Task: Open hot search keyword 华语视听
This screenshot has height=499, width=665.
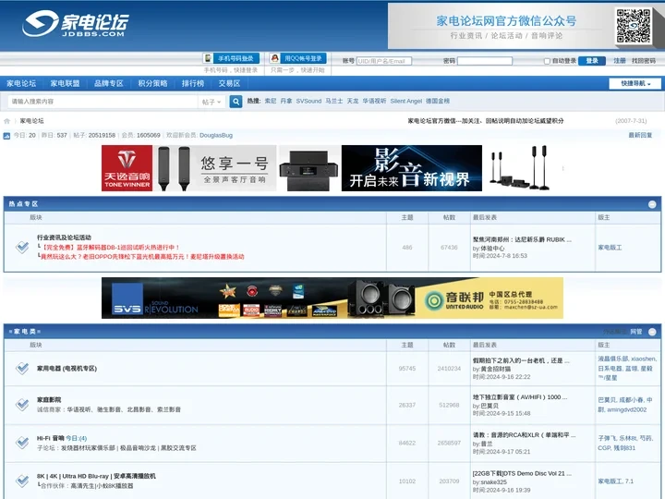Action: coord(374,101)
